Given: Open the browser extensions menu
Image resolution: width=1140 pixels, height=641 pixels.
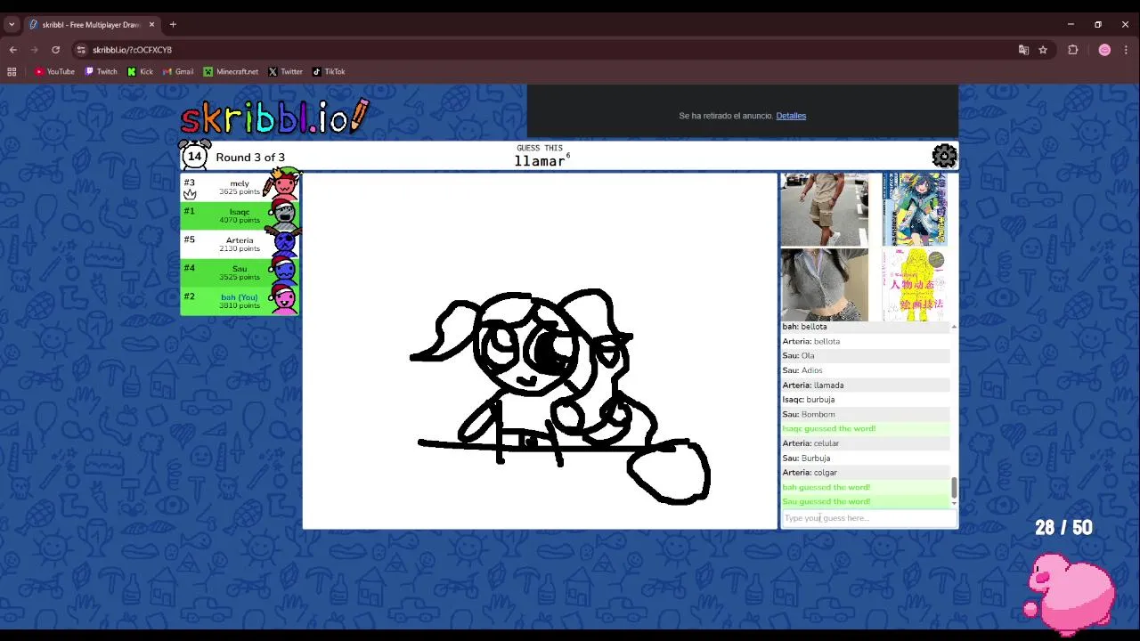Looking at the screenshot, I should [x=1073, y=50].
